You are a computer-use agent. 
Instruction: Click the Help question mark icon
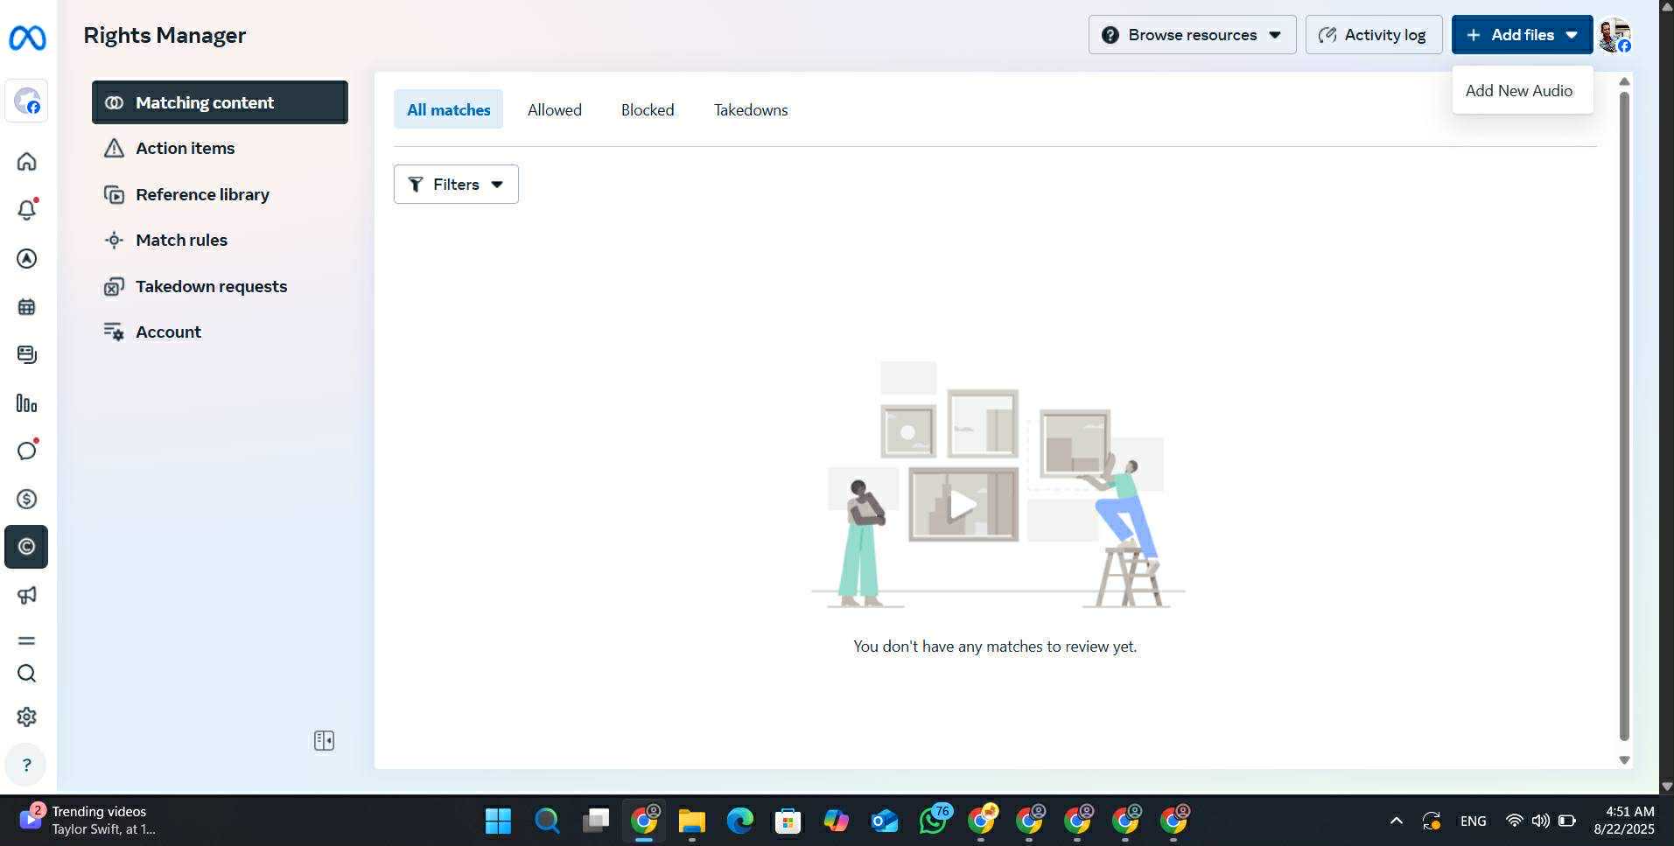(x=26, y=766)
